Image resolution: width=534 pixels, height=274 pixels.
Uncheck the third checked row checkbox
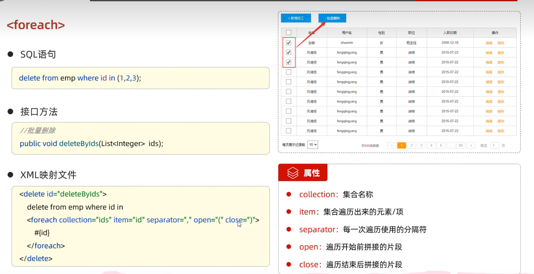click(x=289, y=62)
